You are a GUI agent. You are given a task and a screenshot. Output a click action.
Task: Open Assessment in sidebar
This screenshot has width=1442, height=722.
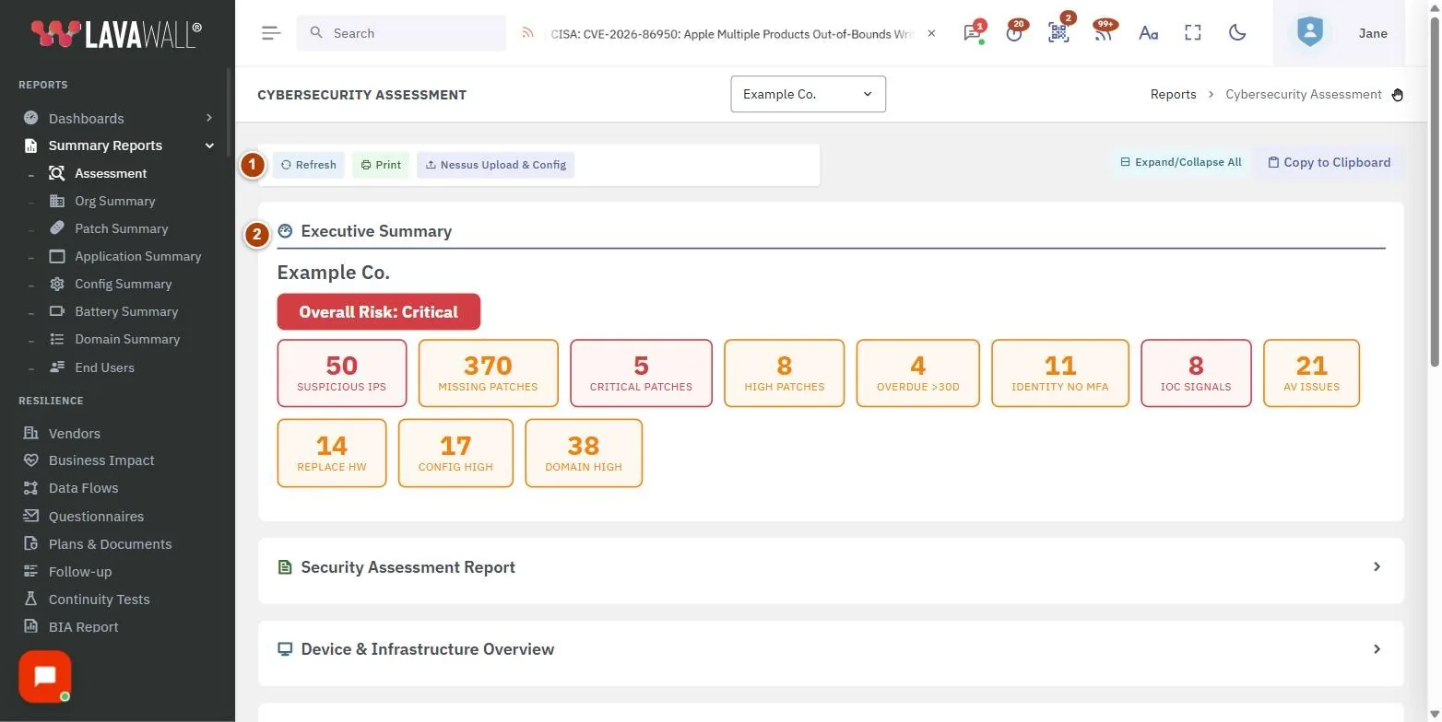coord(111,173)
